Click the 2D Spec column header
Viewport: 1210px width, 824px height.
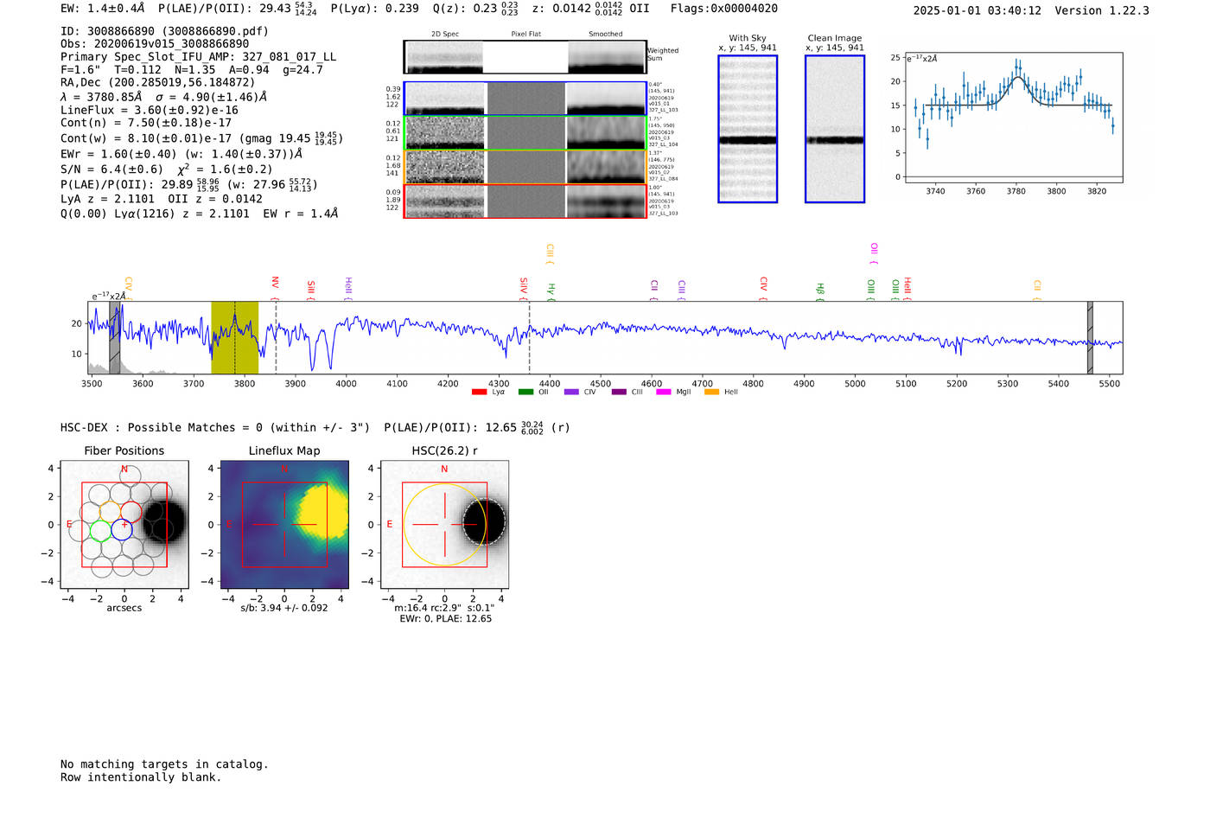445,34
